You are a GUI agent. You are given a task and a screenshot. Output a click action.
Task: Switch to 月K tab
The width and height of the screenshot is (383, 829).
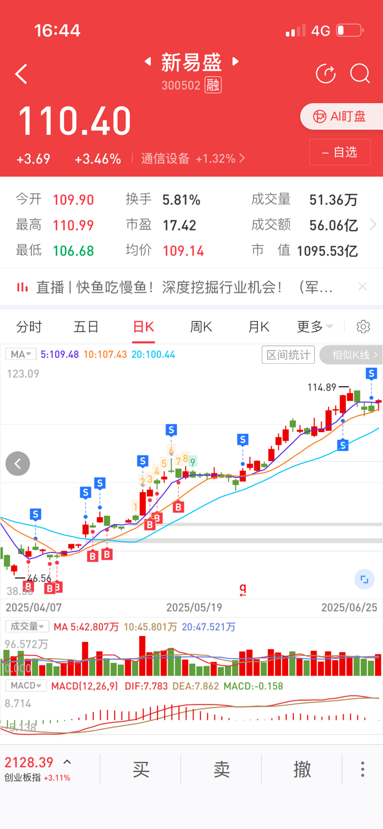coord(259,327)
